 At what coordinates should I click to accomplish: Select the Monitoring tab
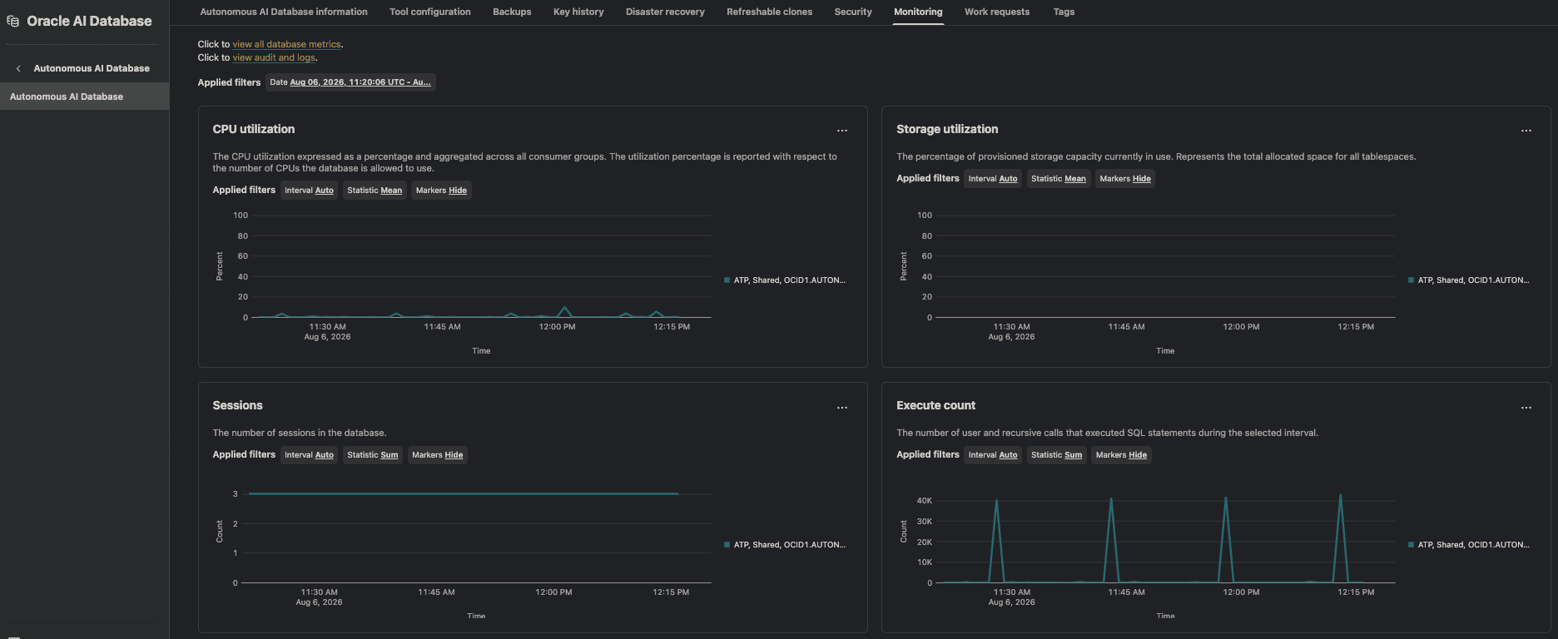[918, 12]
